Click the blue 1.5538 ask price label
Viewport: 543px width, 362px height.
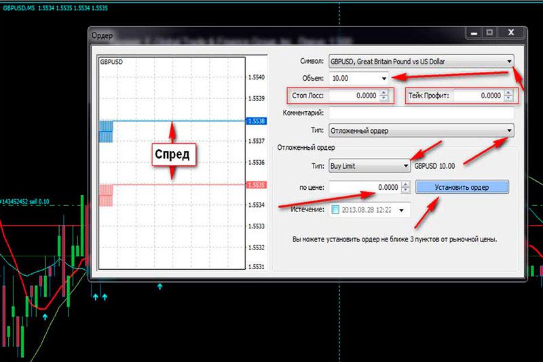coord(257,121)
